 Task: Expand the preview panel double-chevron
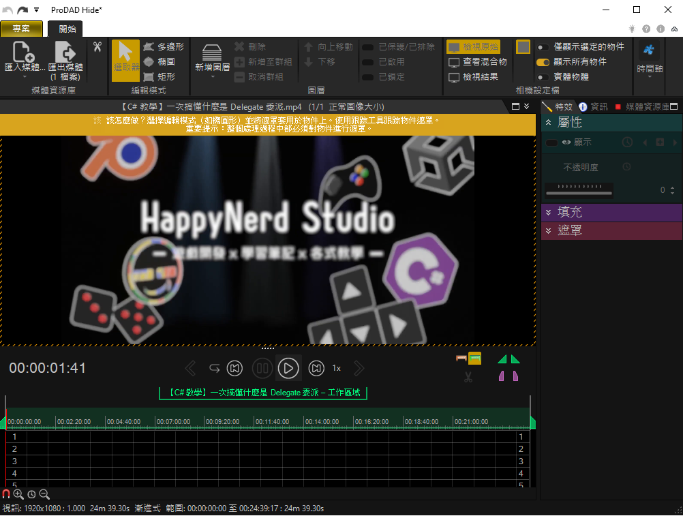(x=527, y=106)
